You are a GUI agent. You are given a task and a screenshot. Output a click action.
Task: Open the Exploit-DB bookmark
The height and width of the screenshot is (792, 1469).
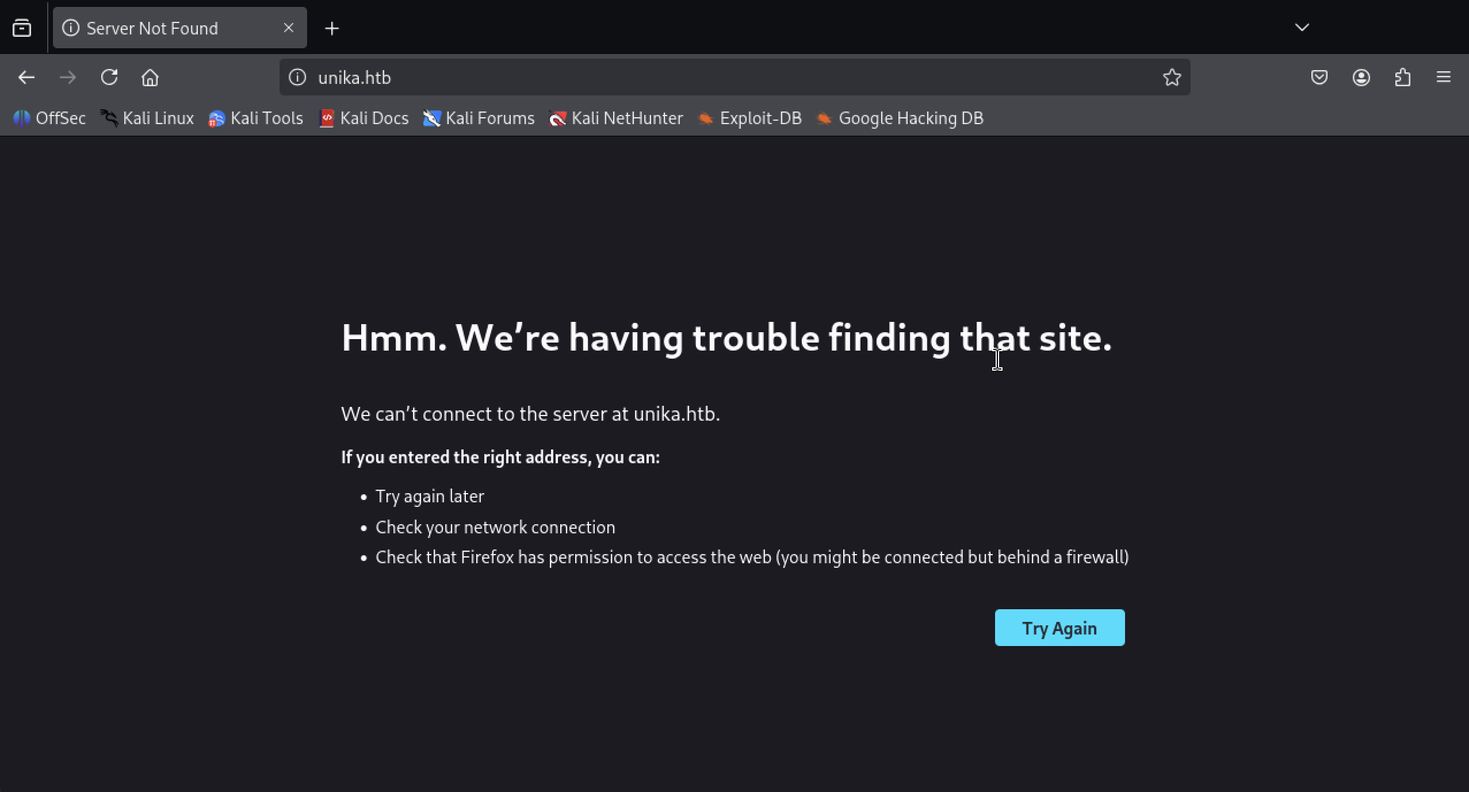(750, 118)
